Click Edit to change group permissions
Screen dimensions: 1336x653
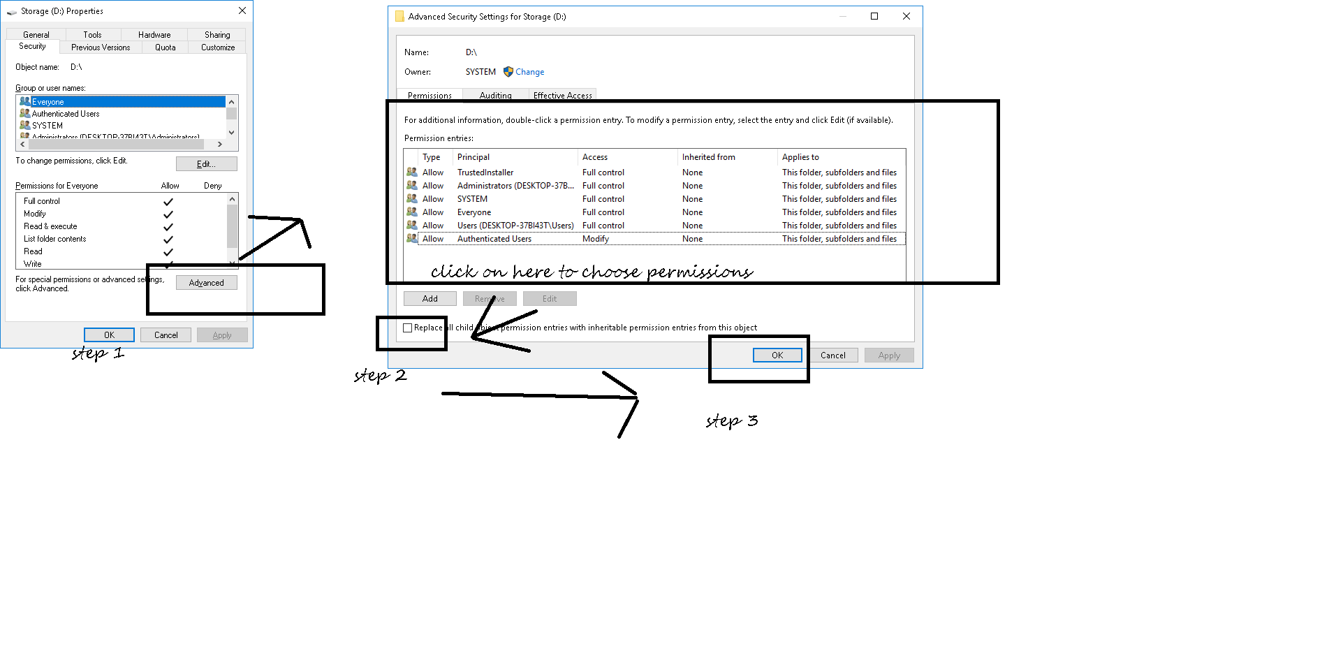click(x=206, y=164)
